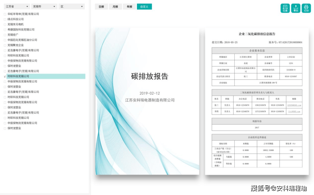Click the 13912345678 mobile number cell
Viewport: 314px width, 195px height.
click(260, 105)
